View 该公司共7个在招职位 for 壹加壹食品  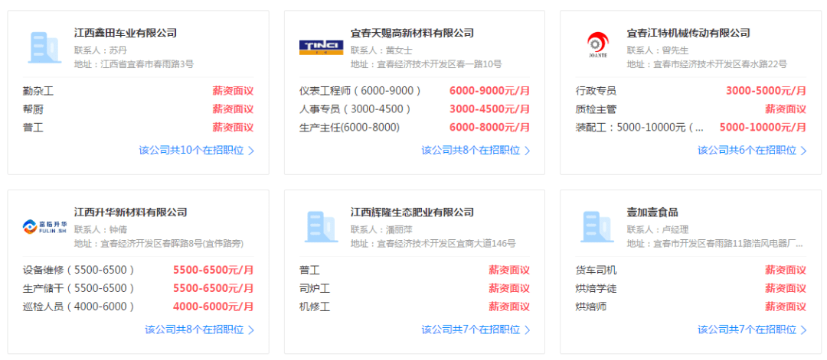point(752,330)
